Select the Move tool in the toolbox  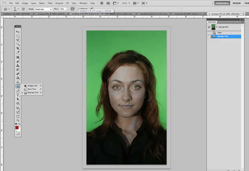[x=18, y=31]
